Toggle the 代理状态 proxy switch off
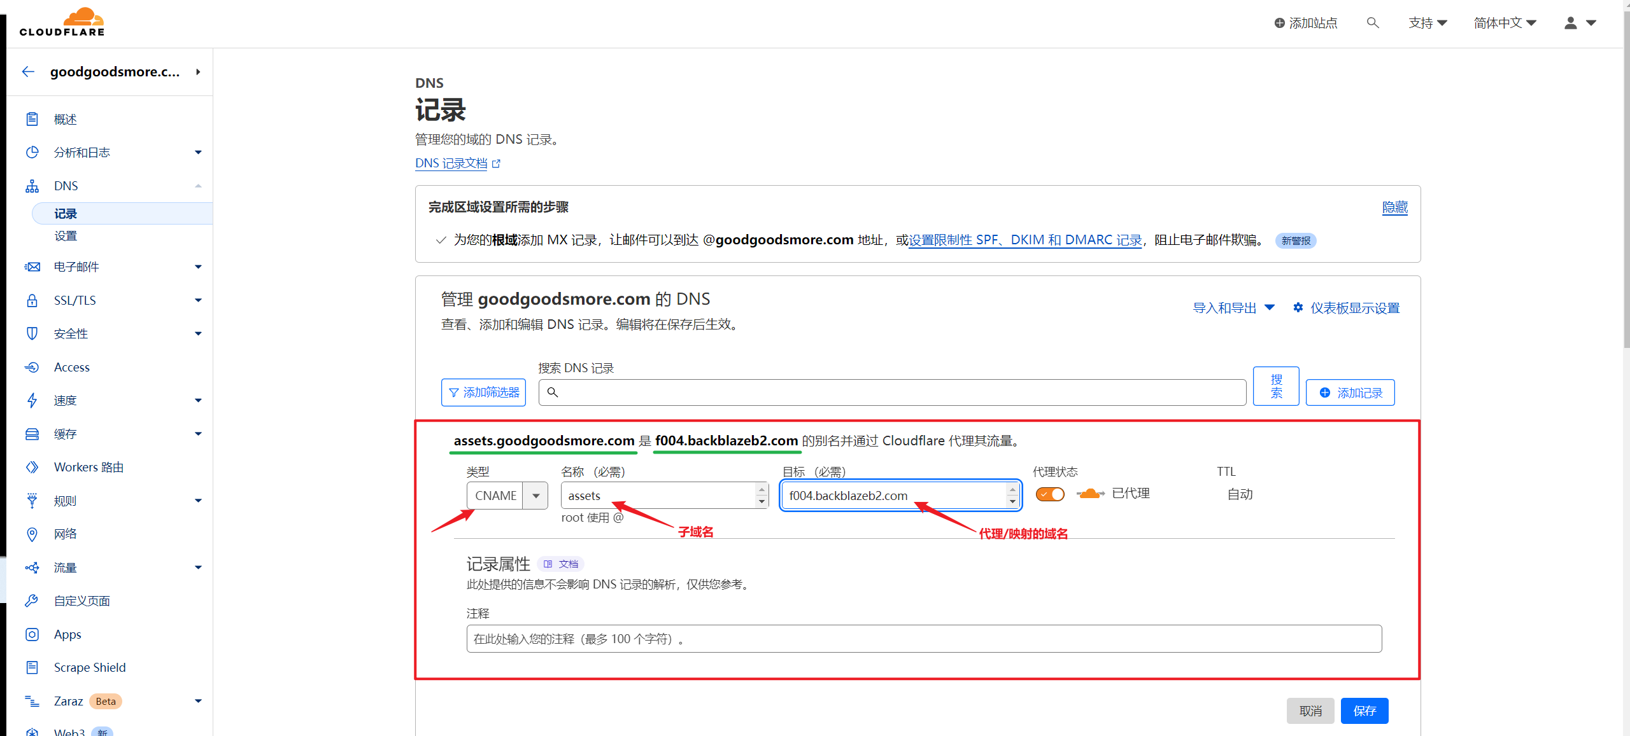 click(x=1050, y=494)
